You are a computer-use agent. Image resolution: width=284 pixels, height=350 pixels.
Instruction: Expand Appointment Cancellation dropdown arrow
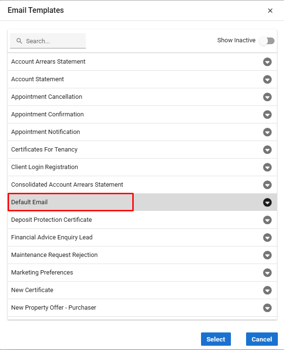click(267, 97)
